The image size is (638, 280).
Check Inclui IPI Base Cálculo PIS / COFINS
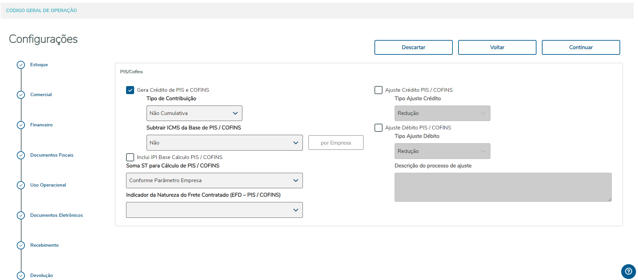click(x=130, y=157)
